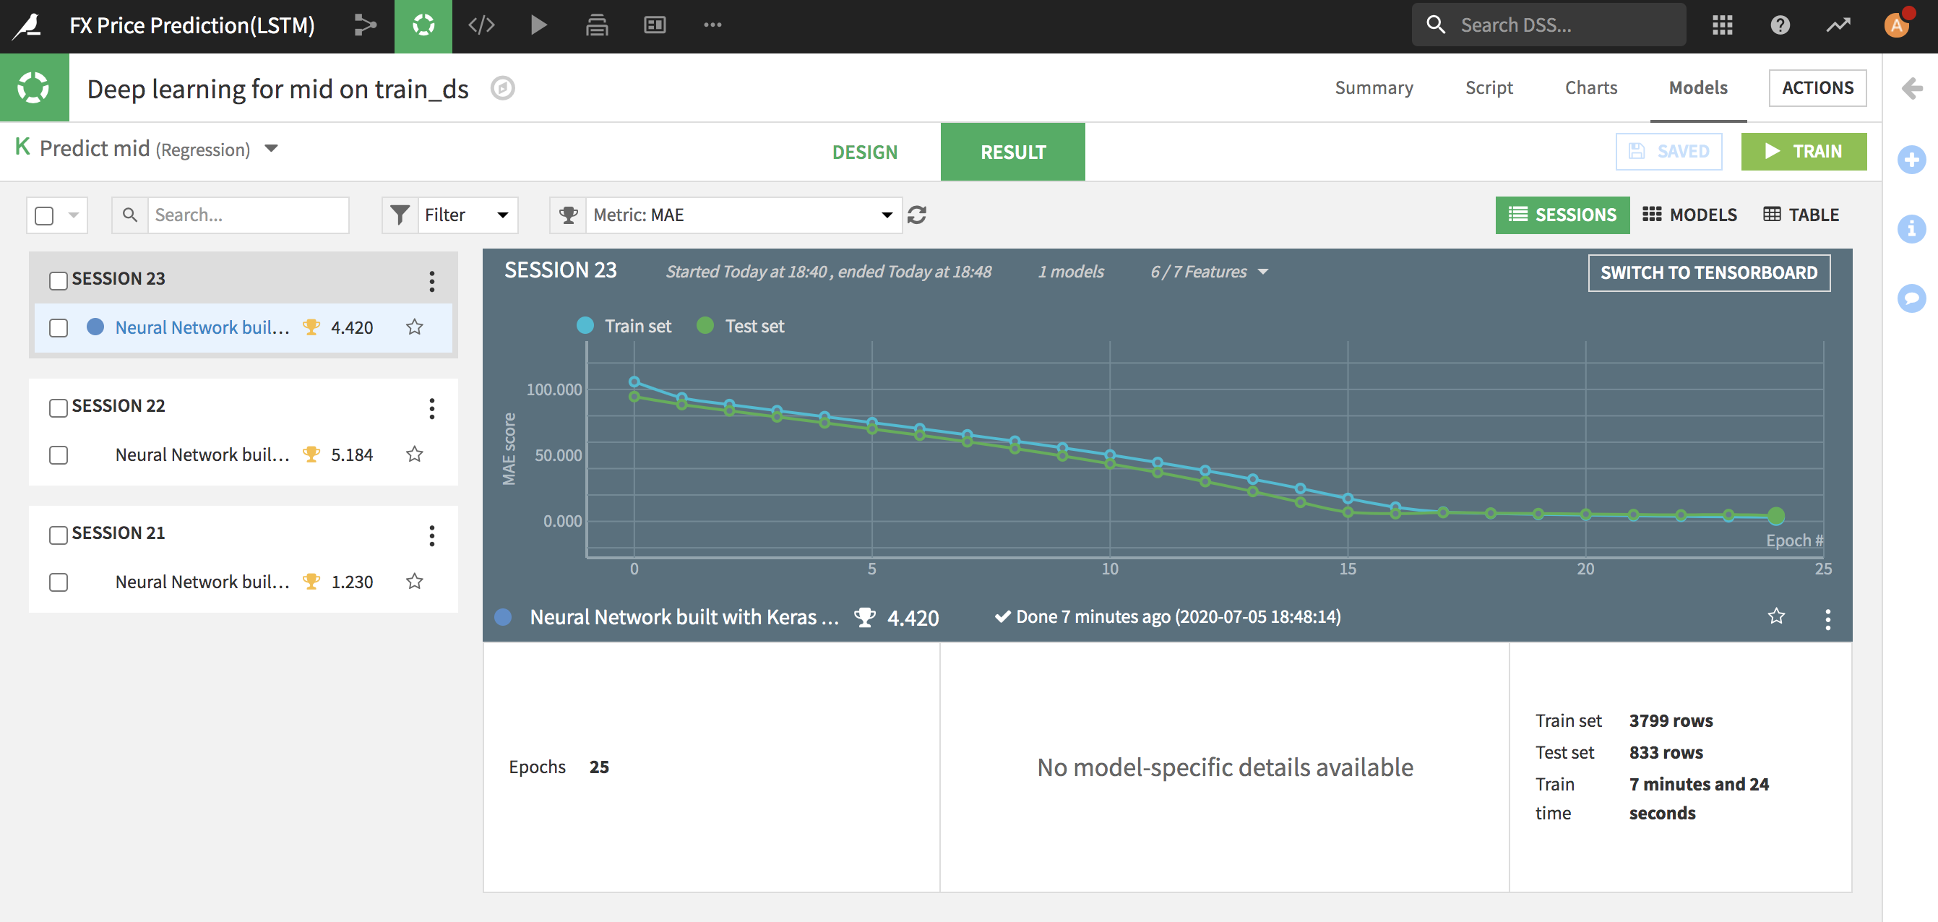Expand the 6/7 Features dropdown

[x=1208, y=272]
